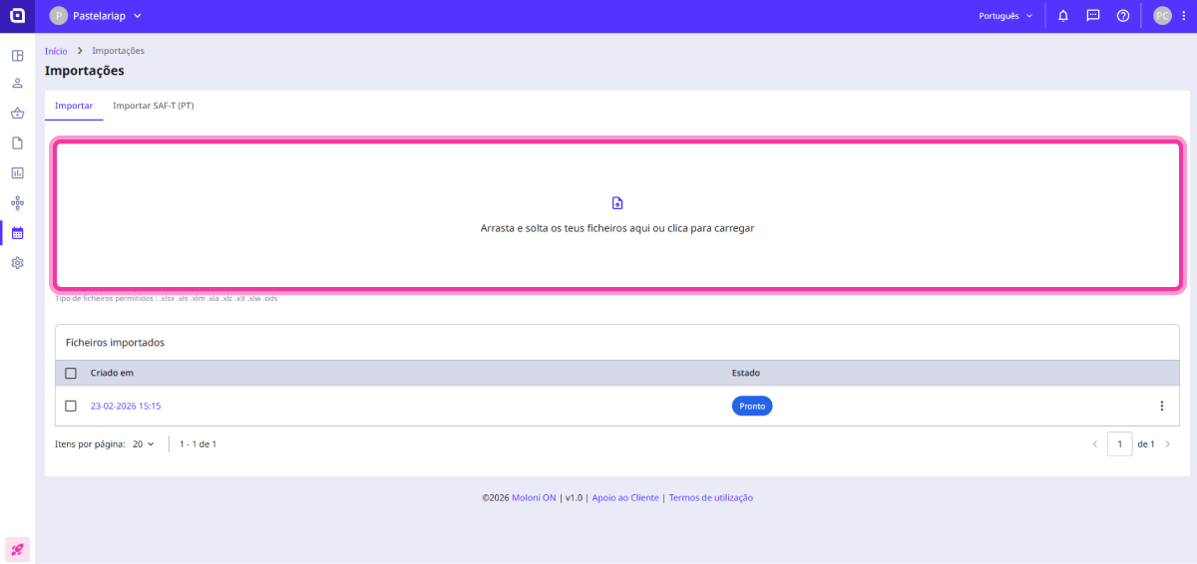
Task: Change items per page dropdown from 20
Action: (144, 444)
